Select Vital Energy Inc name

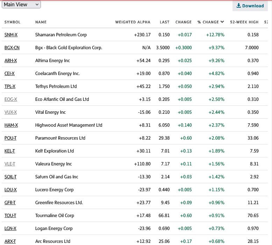tap(50, 112)
